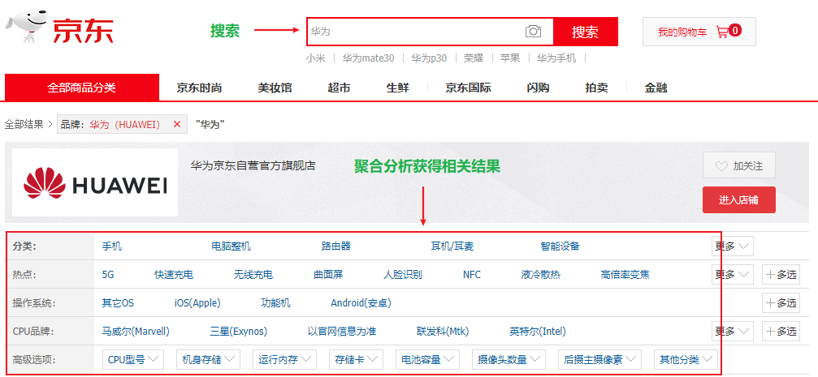Filter by 耳机/耳麦 category

click(452, 246)
